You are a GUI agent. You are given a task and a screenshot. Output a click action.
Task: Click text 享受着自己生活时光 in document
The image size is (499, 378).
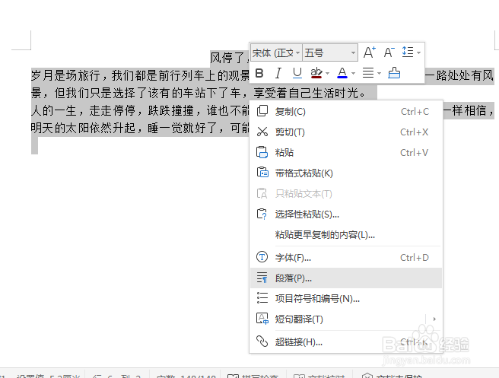306,94
